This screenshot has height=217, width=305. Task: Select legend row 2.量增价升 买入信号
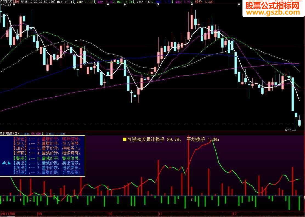click(47, 144)
